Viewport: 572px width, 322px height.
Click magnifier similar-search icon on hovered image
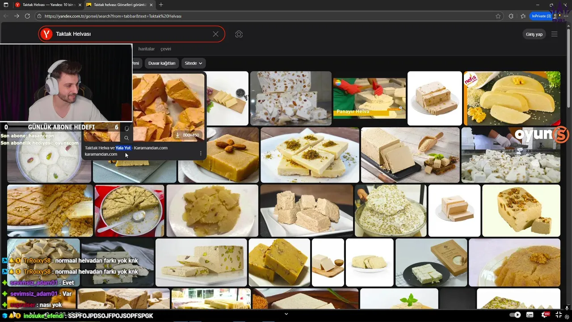[126, 138]
